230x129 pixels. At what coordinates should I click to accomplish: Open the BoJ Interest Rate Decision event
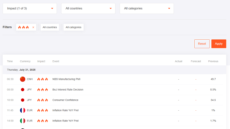68,90
